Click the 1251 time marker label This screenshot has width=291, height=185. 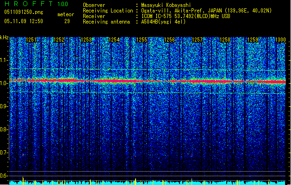[x=31, y=40]
